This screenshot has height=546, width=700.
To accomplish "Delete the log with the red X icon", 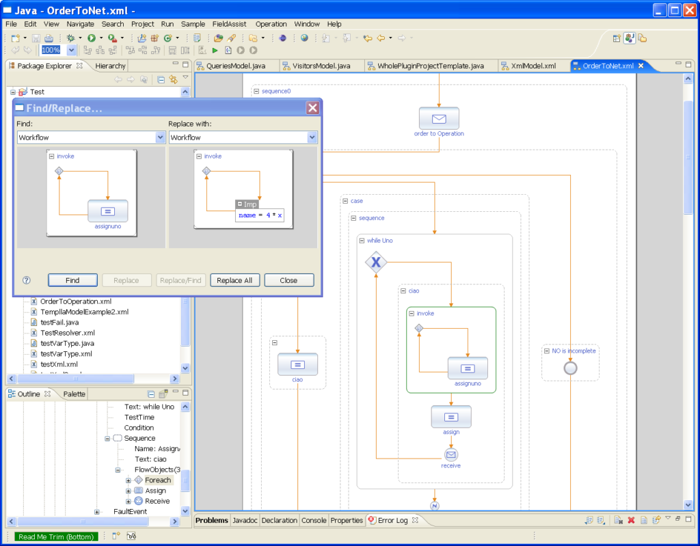I will pos(631,520).
